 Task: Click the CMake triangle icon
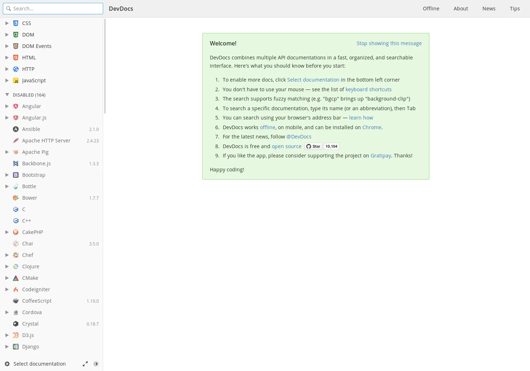(16, 278)
